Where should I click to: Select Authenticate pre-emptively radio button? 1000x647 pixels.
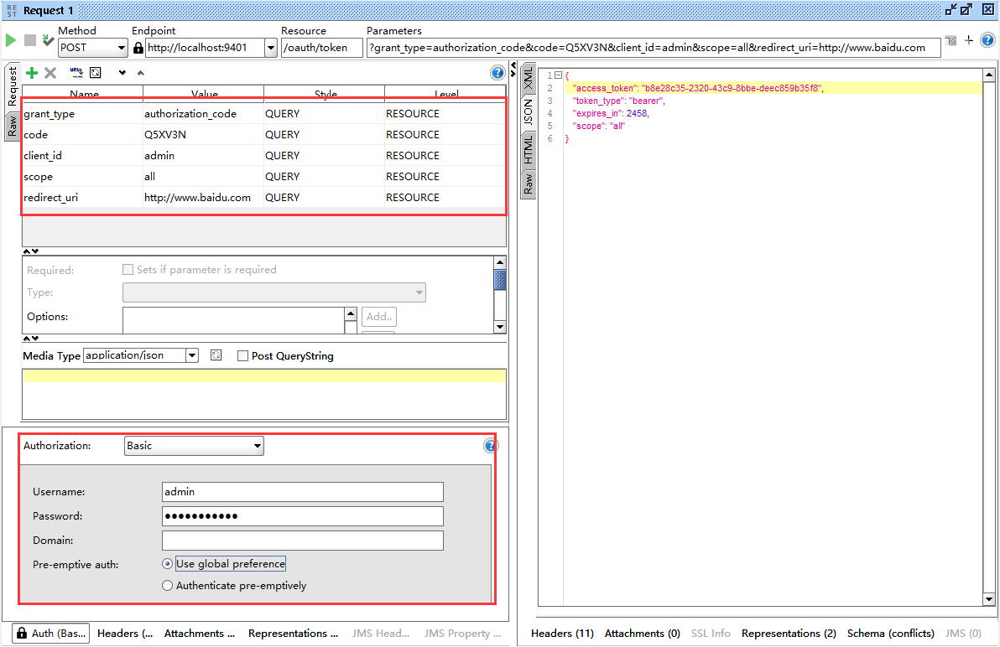click(x=167, y=585)
